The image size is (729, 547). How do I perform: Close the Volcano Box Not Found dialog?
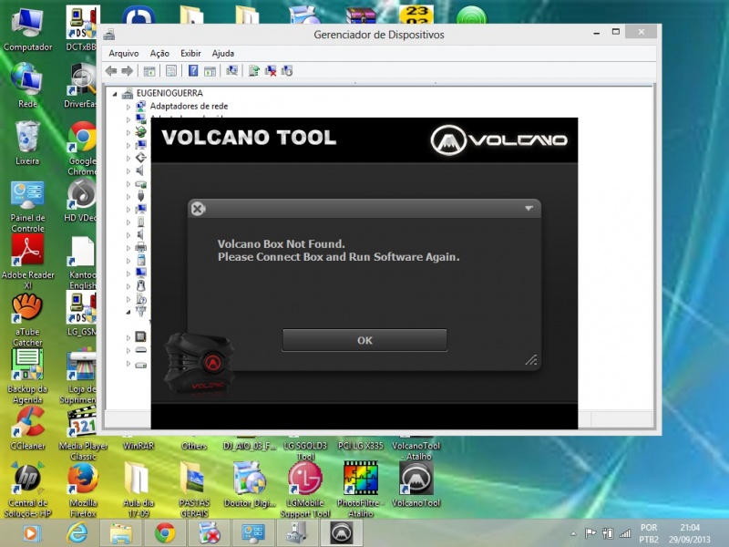click(198, 209)
